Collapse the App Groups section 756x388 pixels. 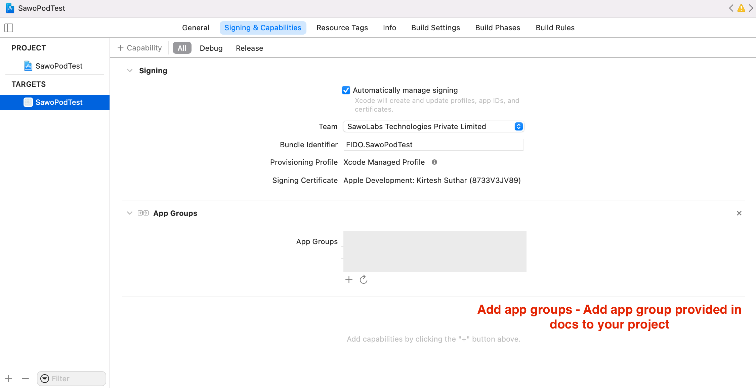(x=130, y=213)
